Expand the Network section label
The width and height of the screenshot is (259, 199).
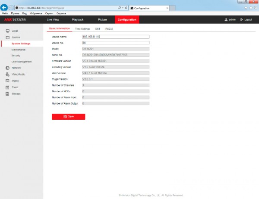tap(16, 68)
